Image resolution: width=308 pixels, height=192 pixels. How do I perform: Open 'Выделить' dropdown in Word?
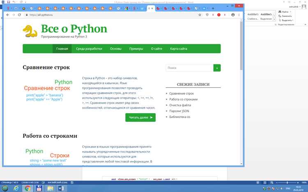coord(286,20)
